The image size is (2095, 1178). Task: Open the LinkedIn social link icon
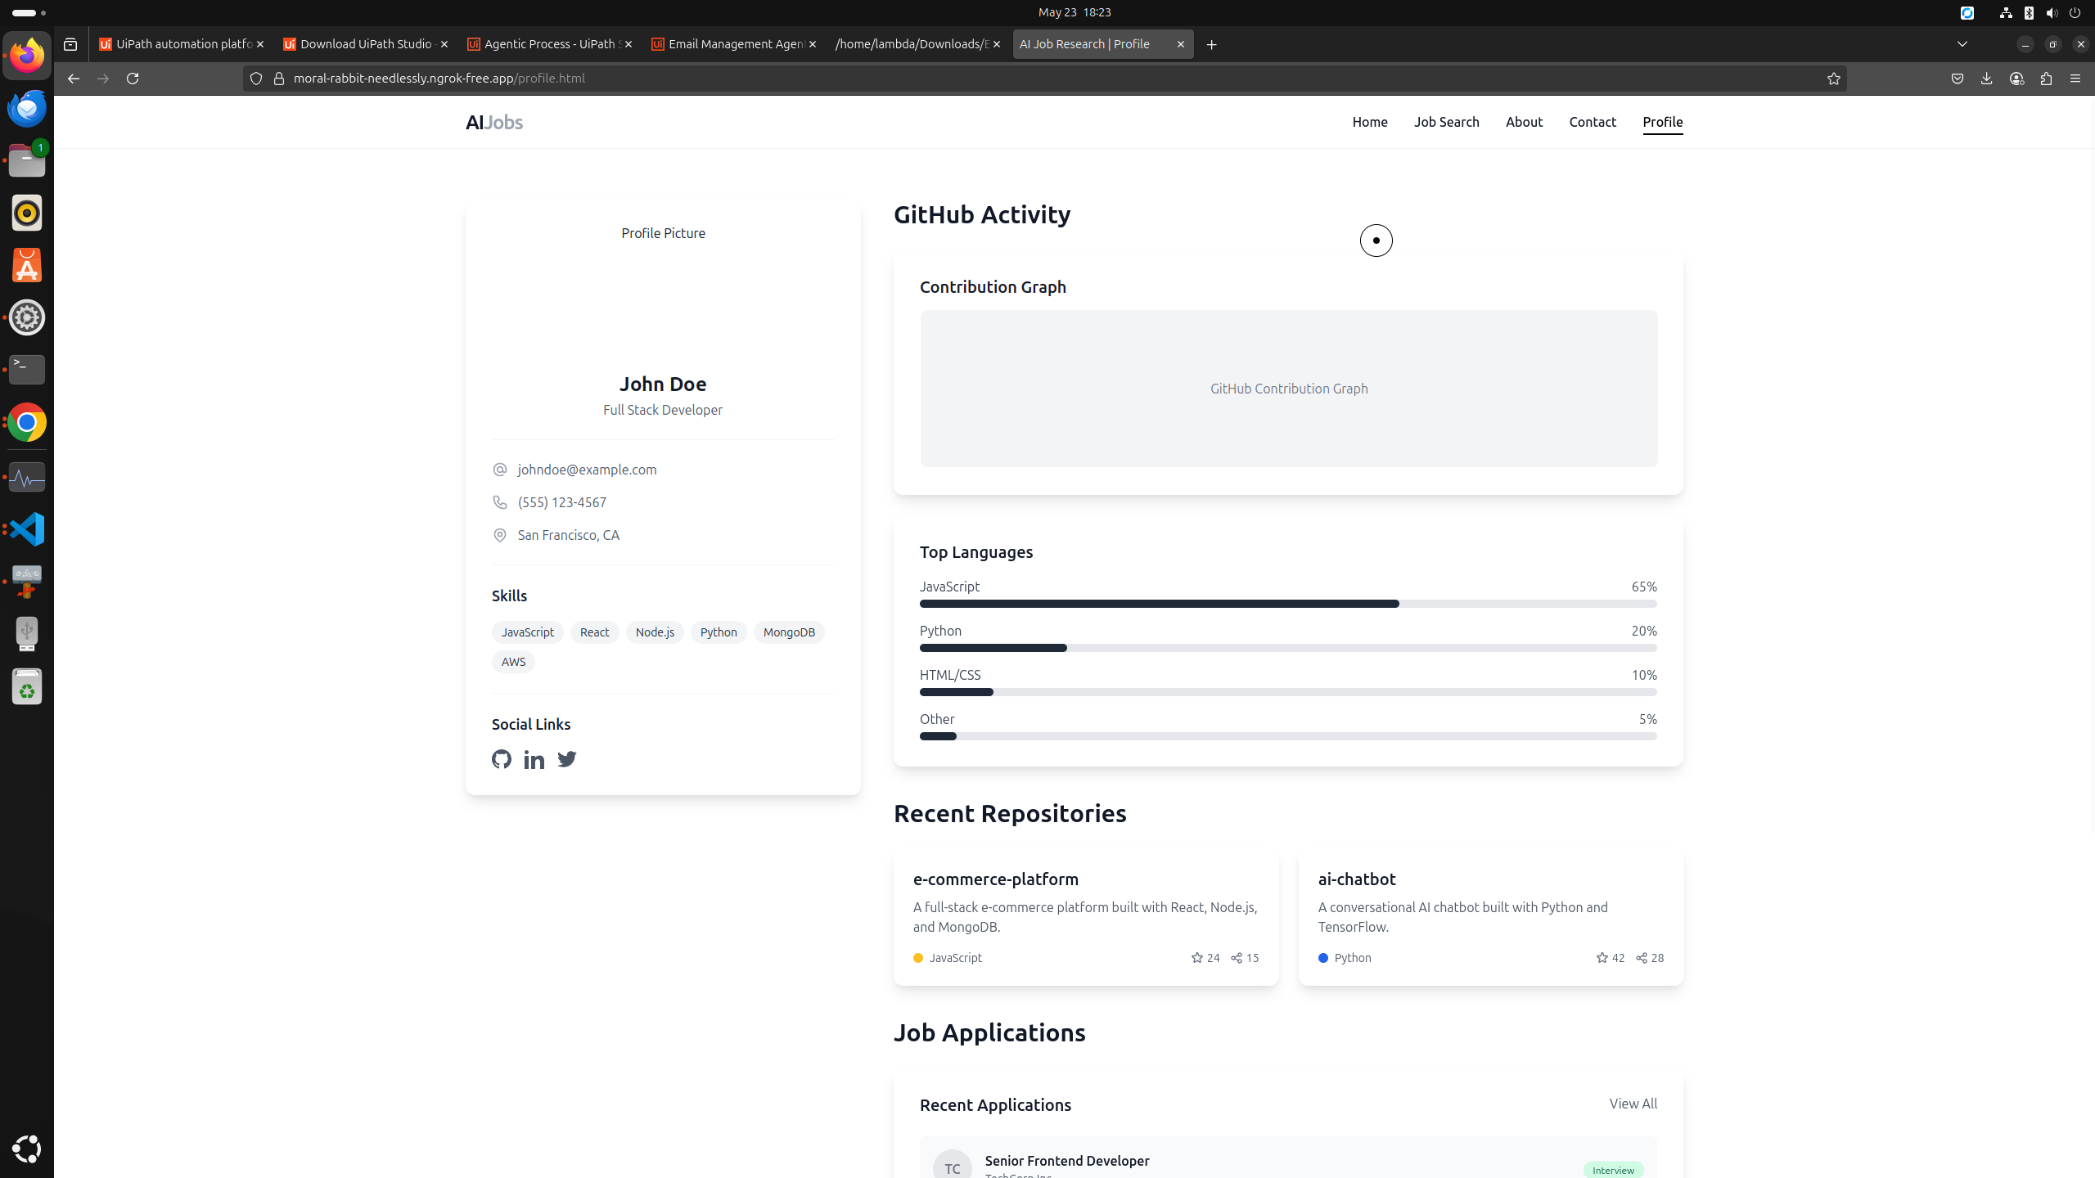[x=534, y=760]
